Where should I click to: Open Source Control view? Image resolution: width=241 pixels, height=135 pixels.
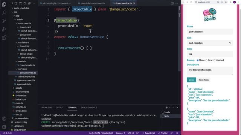click(4, 21)
